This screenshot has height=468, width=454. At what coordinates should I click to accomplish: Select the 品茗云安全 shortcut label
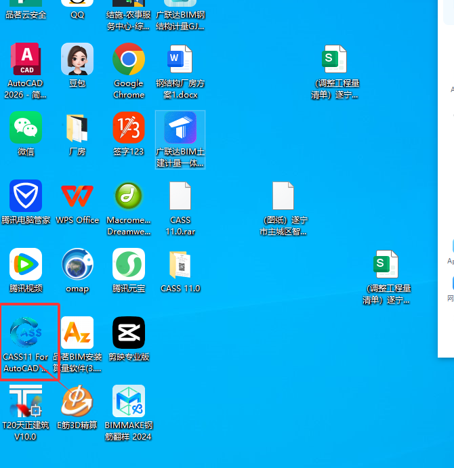tap(26, 15)
